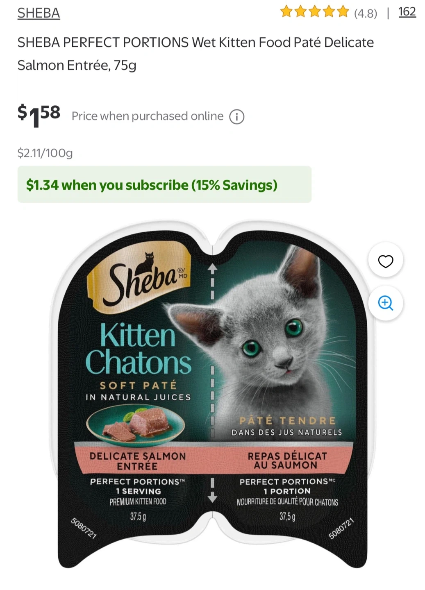This screenshot has height=590, width=425.
Task: Zoom product image with magnifier icon
Action: pos(385,303)
